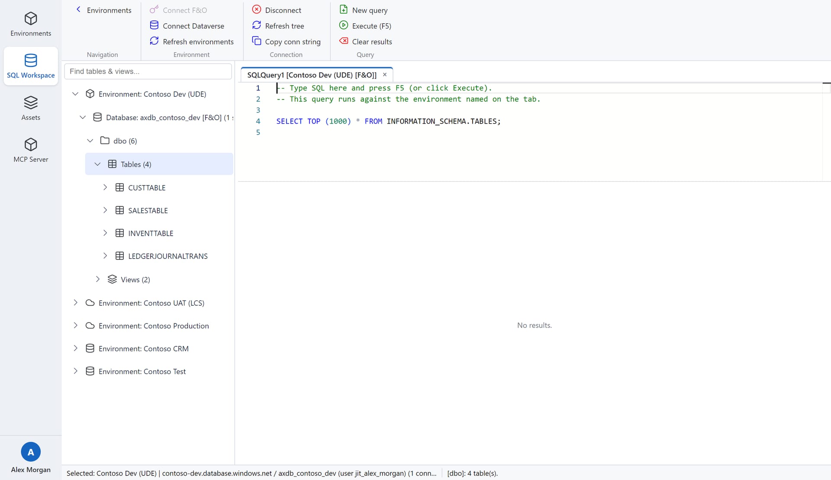
Task: Click the Refresh tree icon
Action: [257, 25]
